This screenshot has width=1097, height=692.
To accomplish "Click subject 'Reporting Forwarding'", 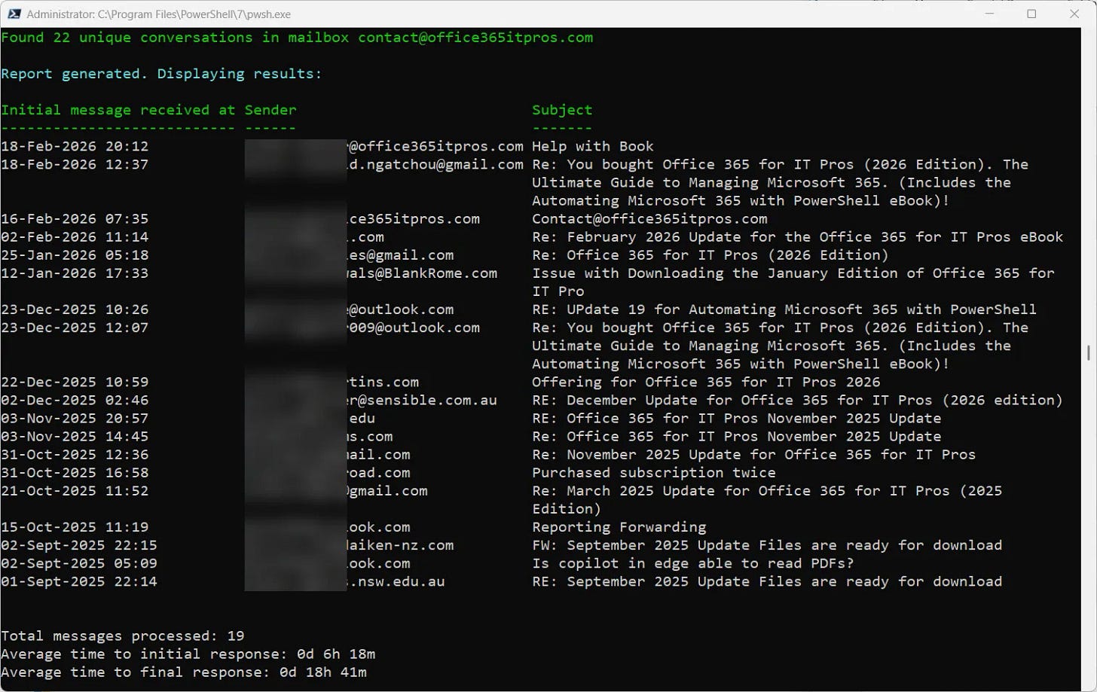I will 619,527.
